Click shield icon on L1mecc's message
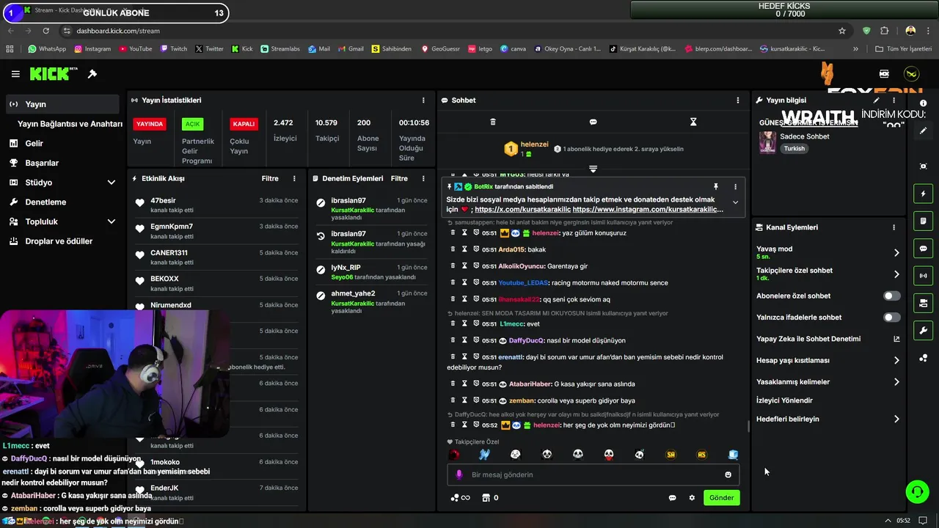 (476, 323)
